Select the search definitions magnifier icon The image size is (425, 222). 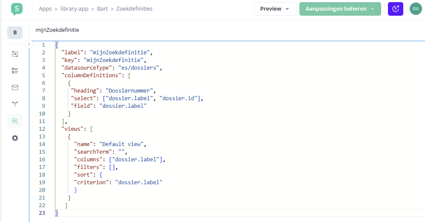pyautogui.click(x=15, y=121)
